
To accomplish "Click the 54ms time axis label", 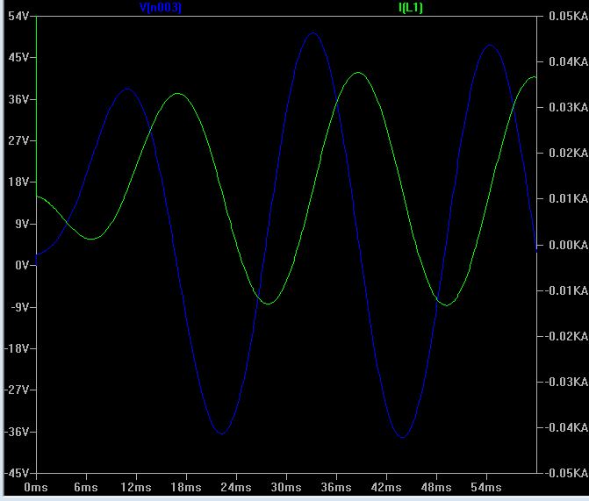I will (485, 486).
